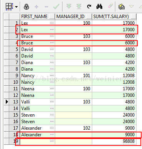The width and height of the screenshot is (142, 149).
Task: Select manager ID 102 in Alexander's row 17
Action: 73,128
